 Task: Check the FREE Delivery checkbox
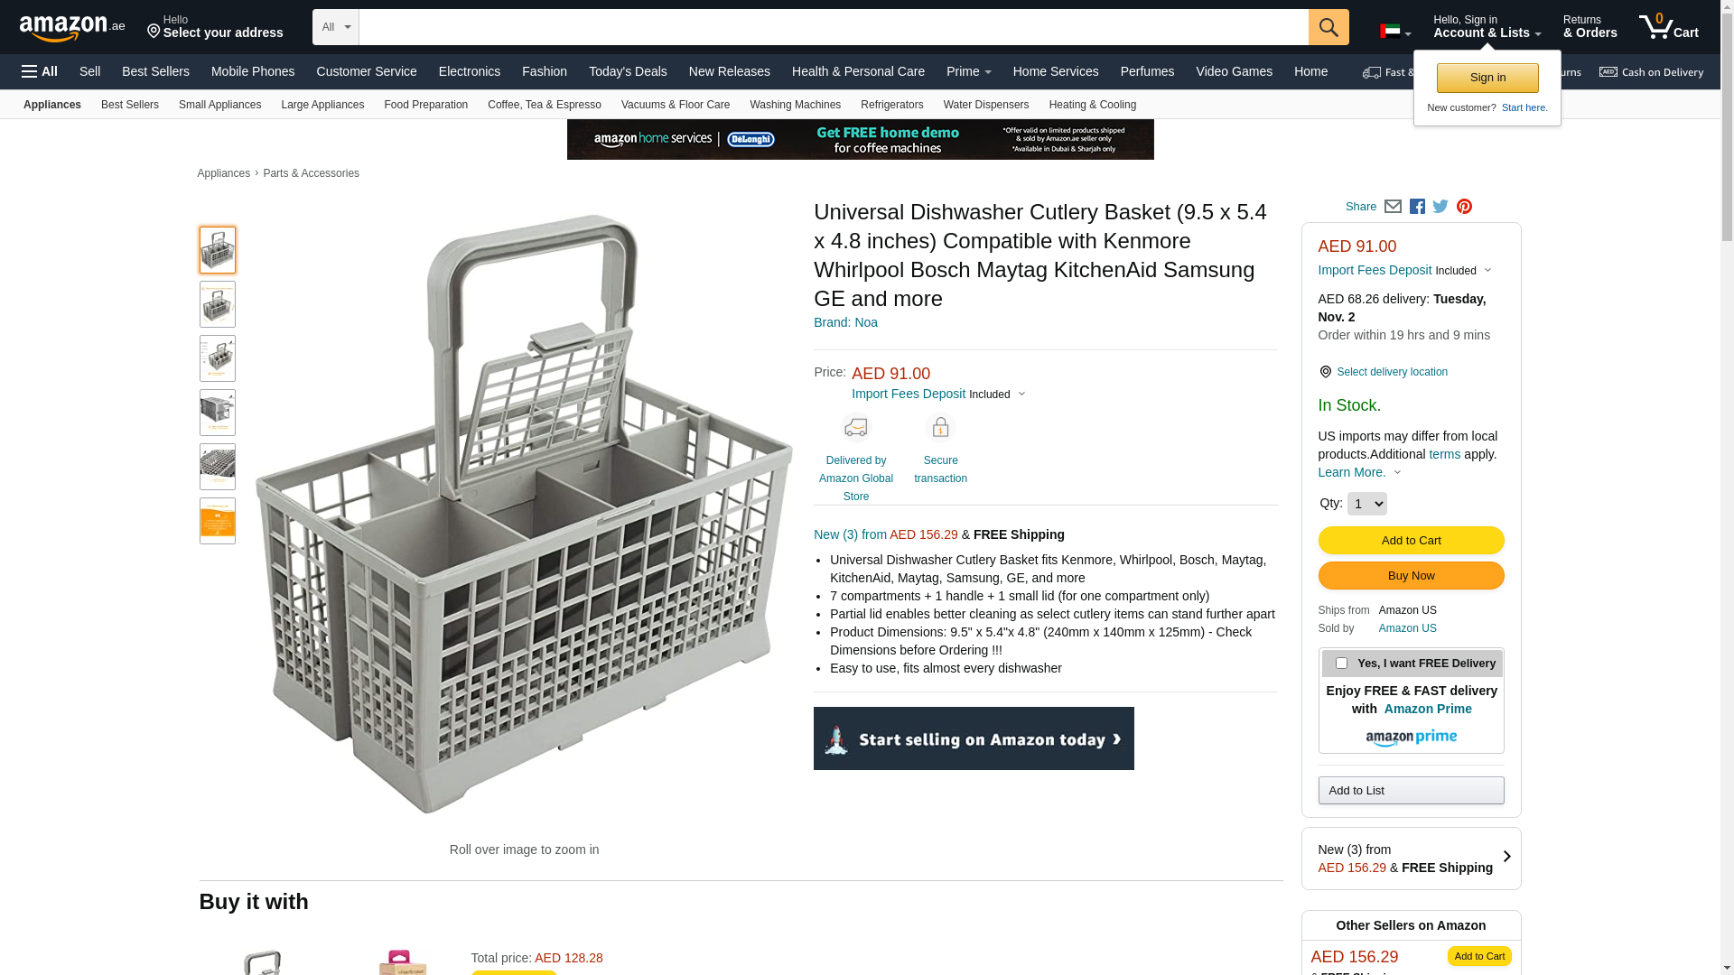coord(1341,664)
